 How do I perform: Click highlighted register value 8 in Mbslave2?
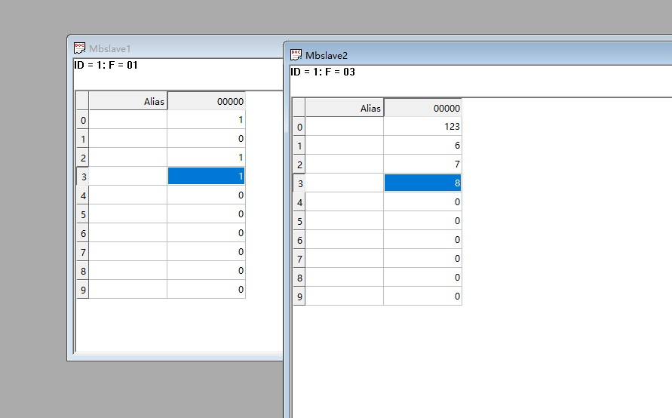(422, 183)
